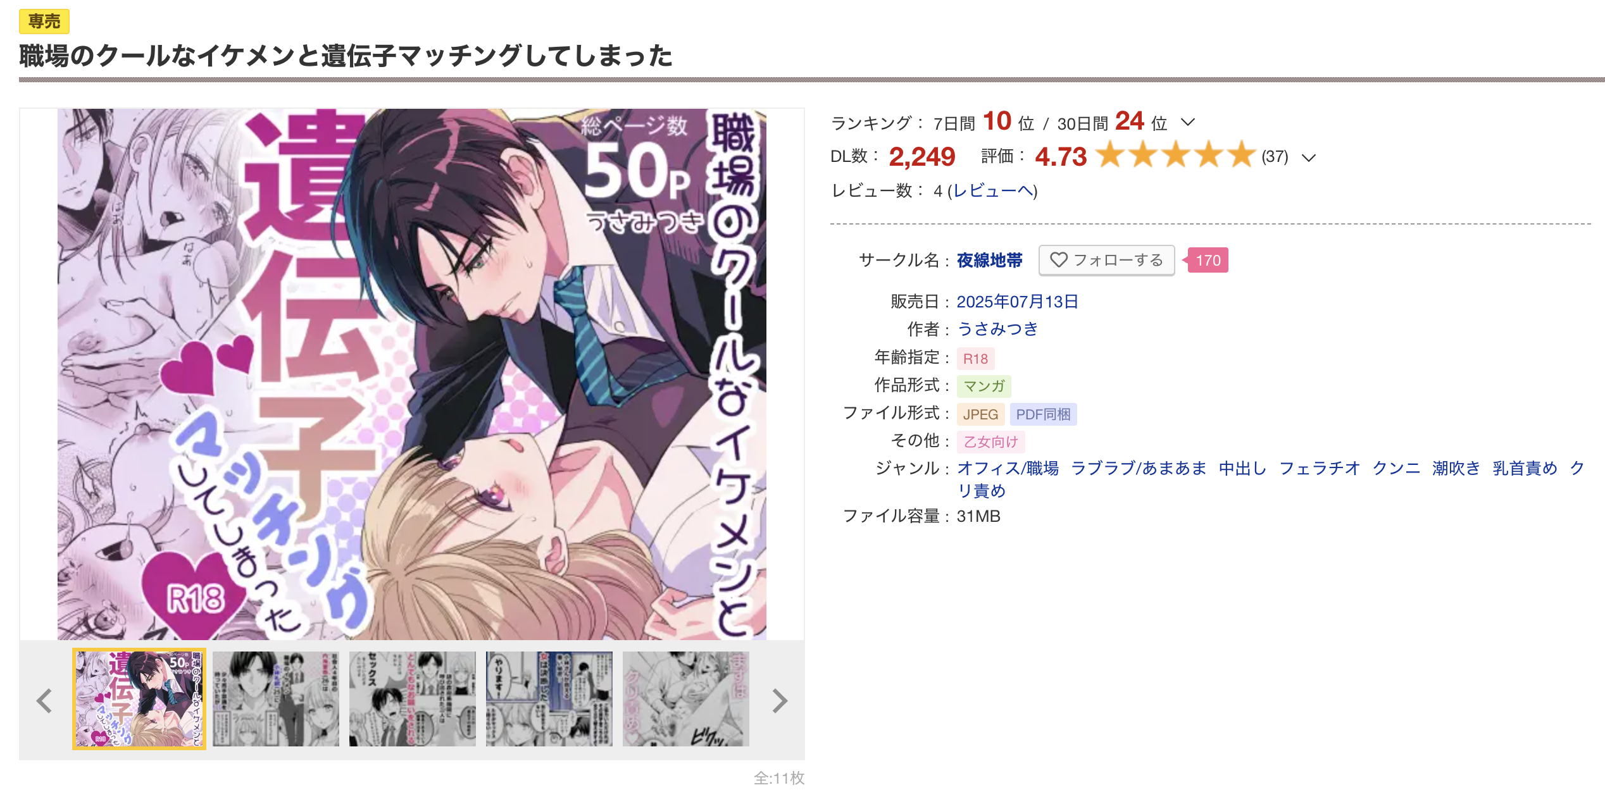Select the release date 2025年07月13日 link
The image size is (1605, 797).
pyautogui.click(x=1017, y=301)
